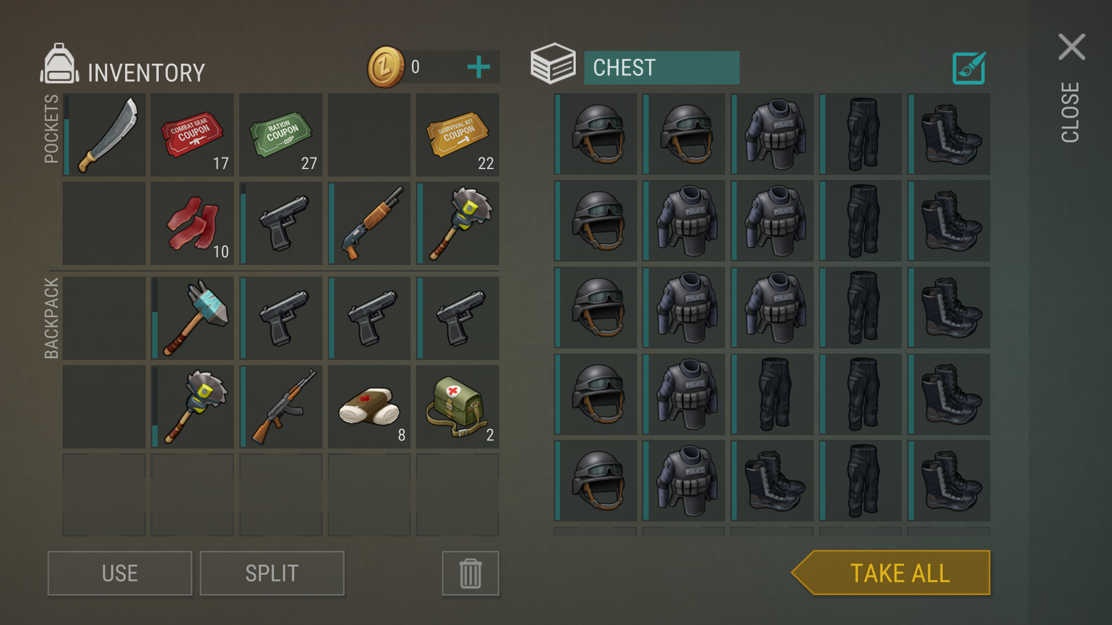
Task: Add coins with the plus icon
Action: [x=478, y=67]
